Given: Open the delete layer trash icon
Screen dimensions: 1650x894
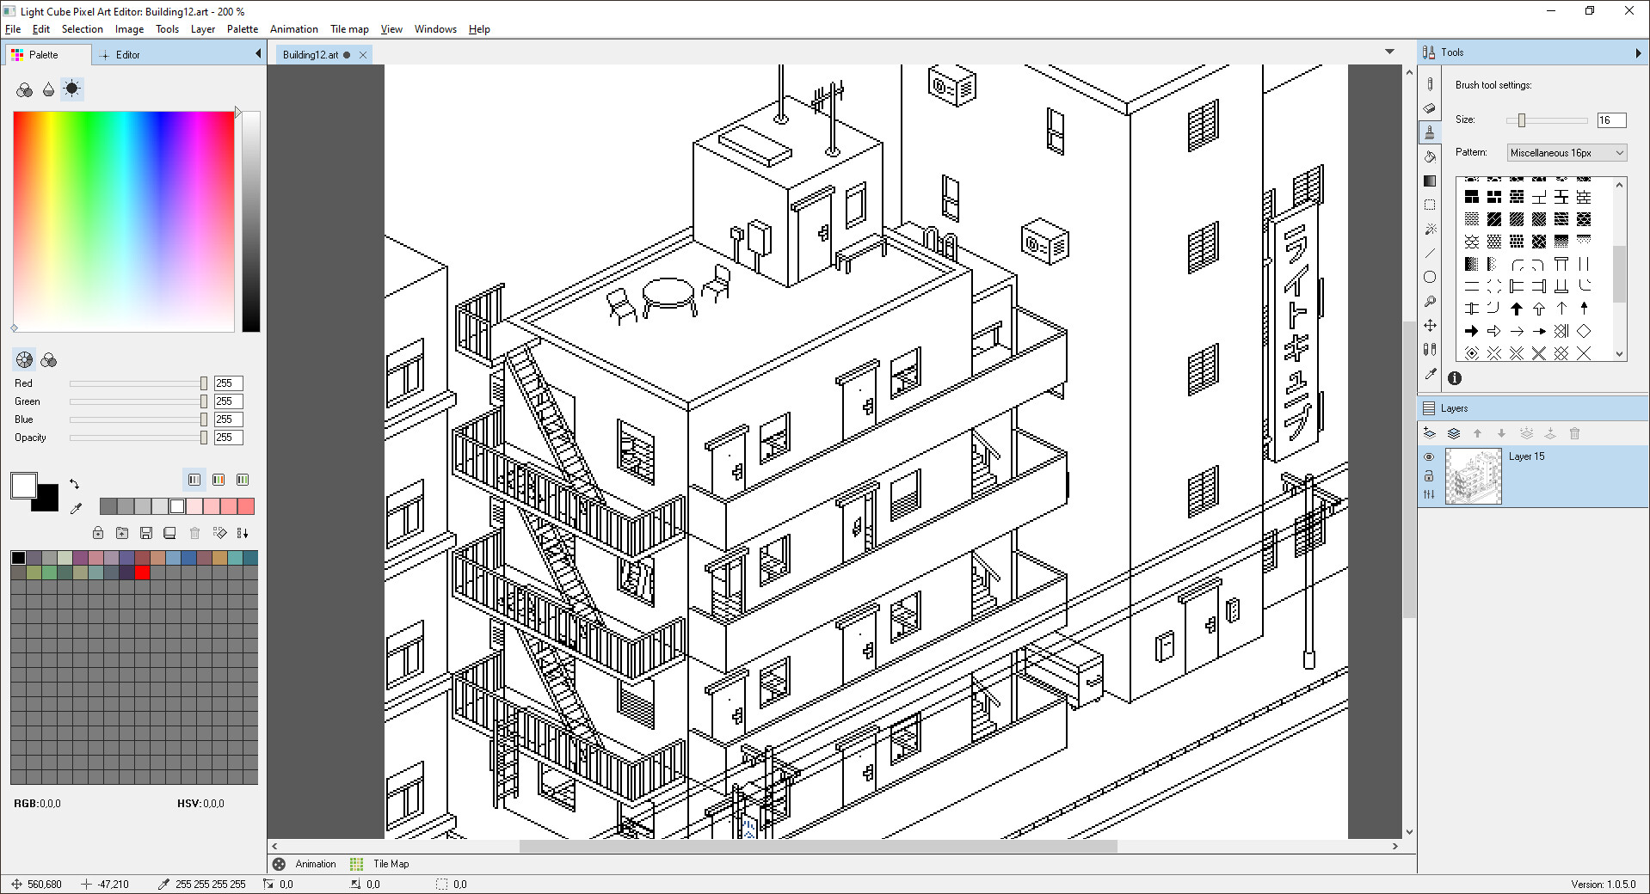Looking at the screenshot, I should pyautogui.click(x=1575, y=433).
